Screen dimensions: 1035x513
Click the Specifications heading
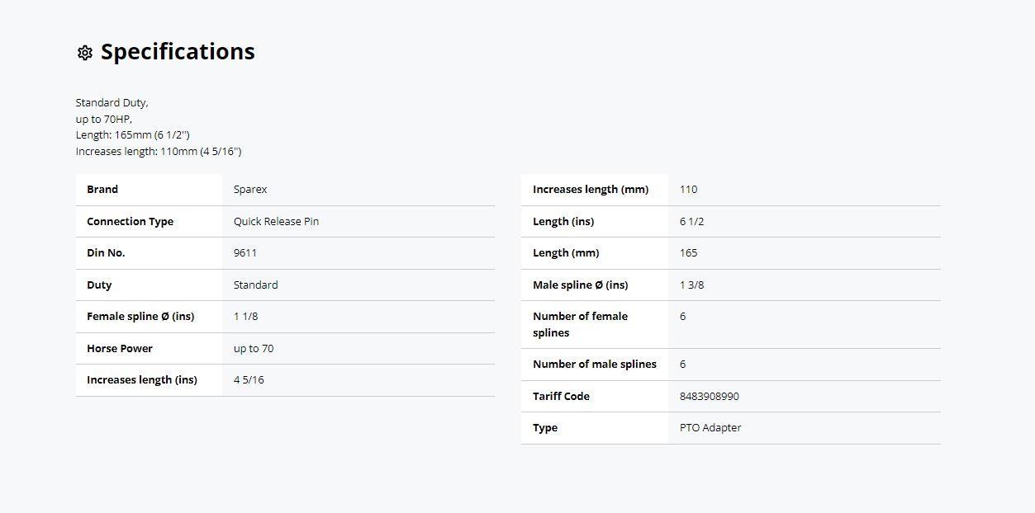(x=178, y=52)
